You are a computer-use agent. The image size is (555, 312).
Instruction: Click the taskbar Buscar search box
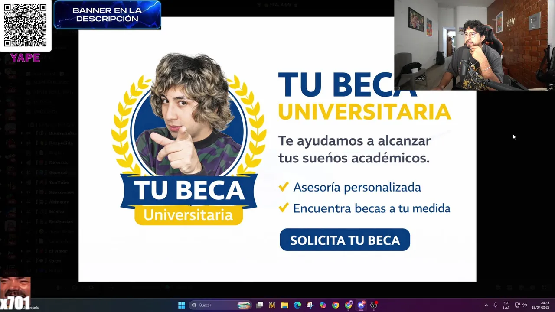[221, 305]
